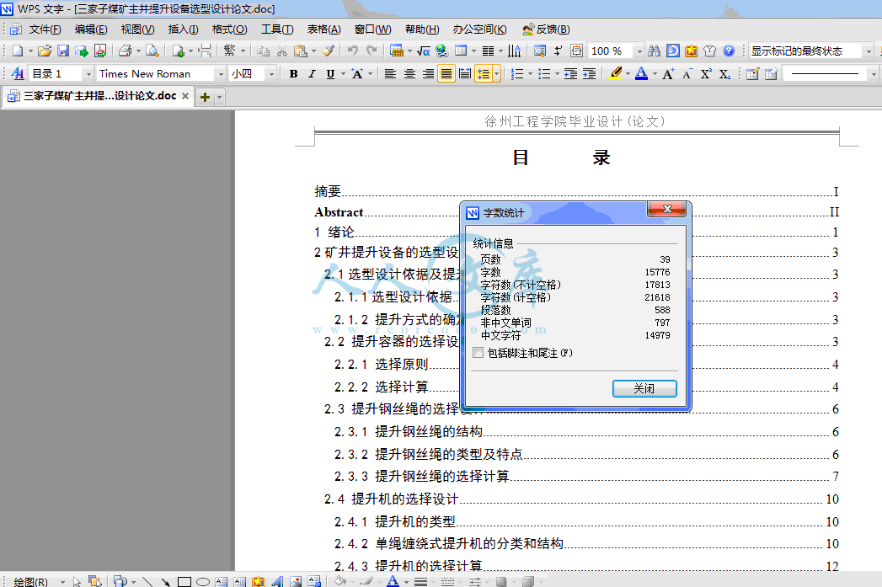Apply the yellow highlight color
Image resolution: width=882 pixels, height=587 pixels.
pos(615,73)
